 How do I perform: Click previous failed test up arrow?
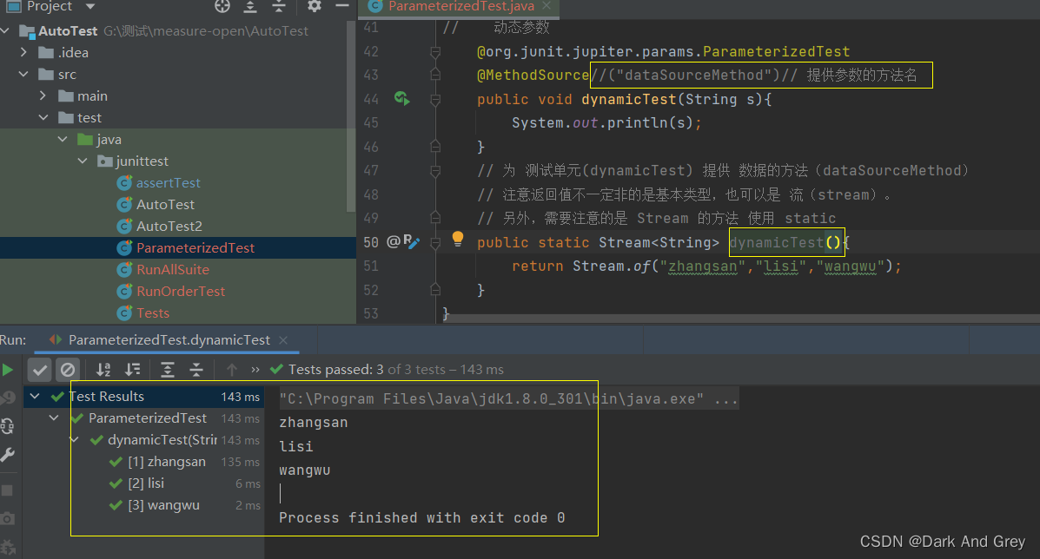pos(231,370)
